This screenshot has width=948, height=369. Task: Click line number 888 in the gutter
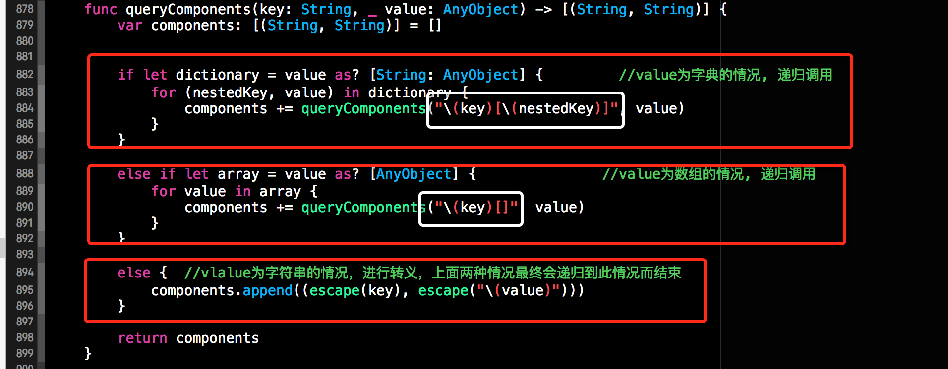(x=24, y=174)
